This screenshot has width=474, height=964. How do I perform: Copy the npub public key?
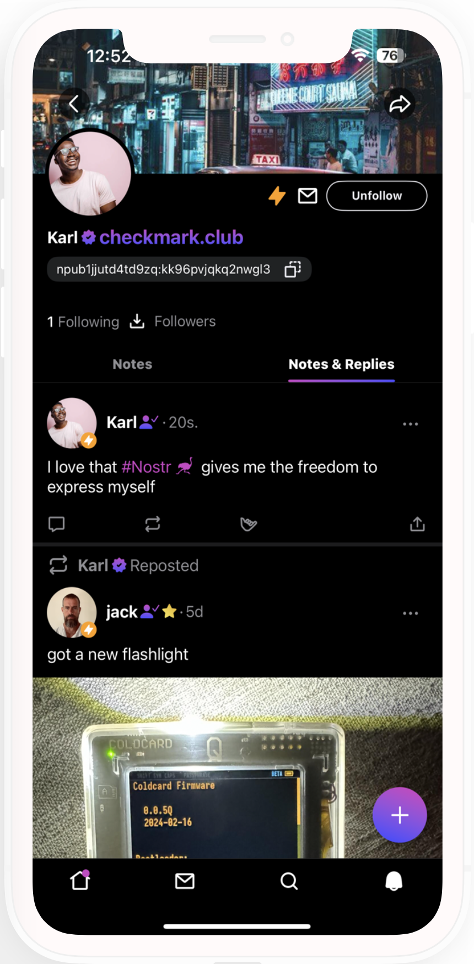click(x=292, y=269)
